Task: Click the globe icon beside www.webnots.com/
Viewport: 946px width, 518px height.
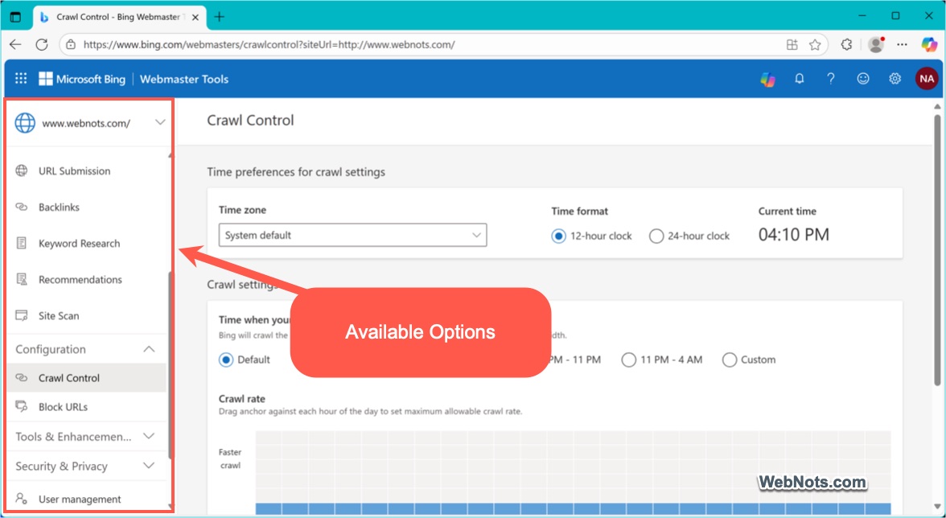Action: (25, 122)
